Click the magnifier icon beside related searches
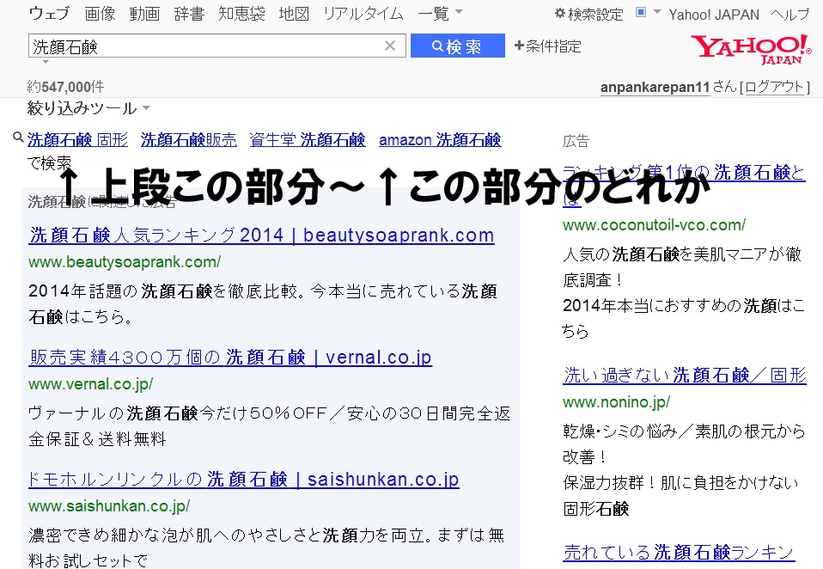 (x=18, y=138)
